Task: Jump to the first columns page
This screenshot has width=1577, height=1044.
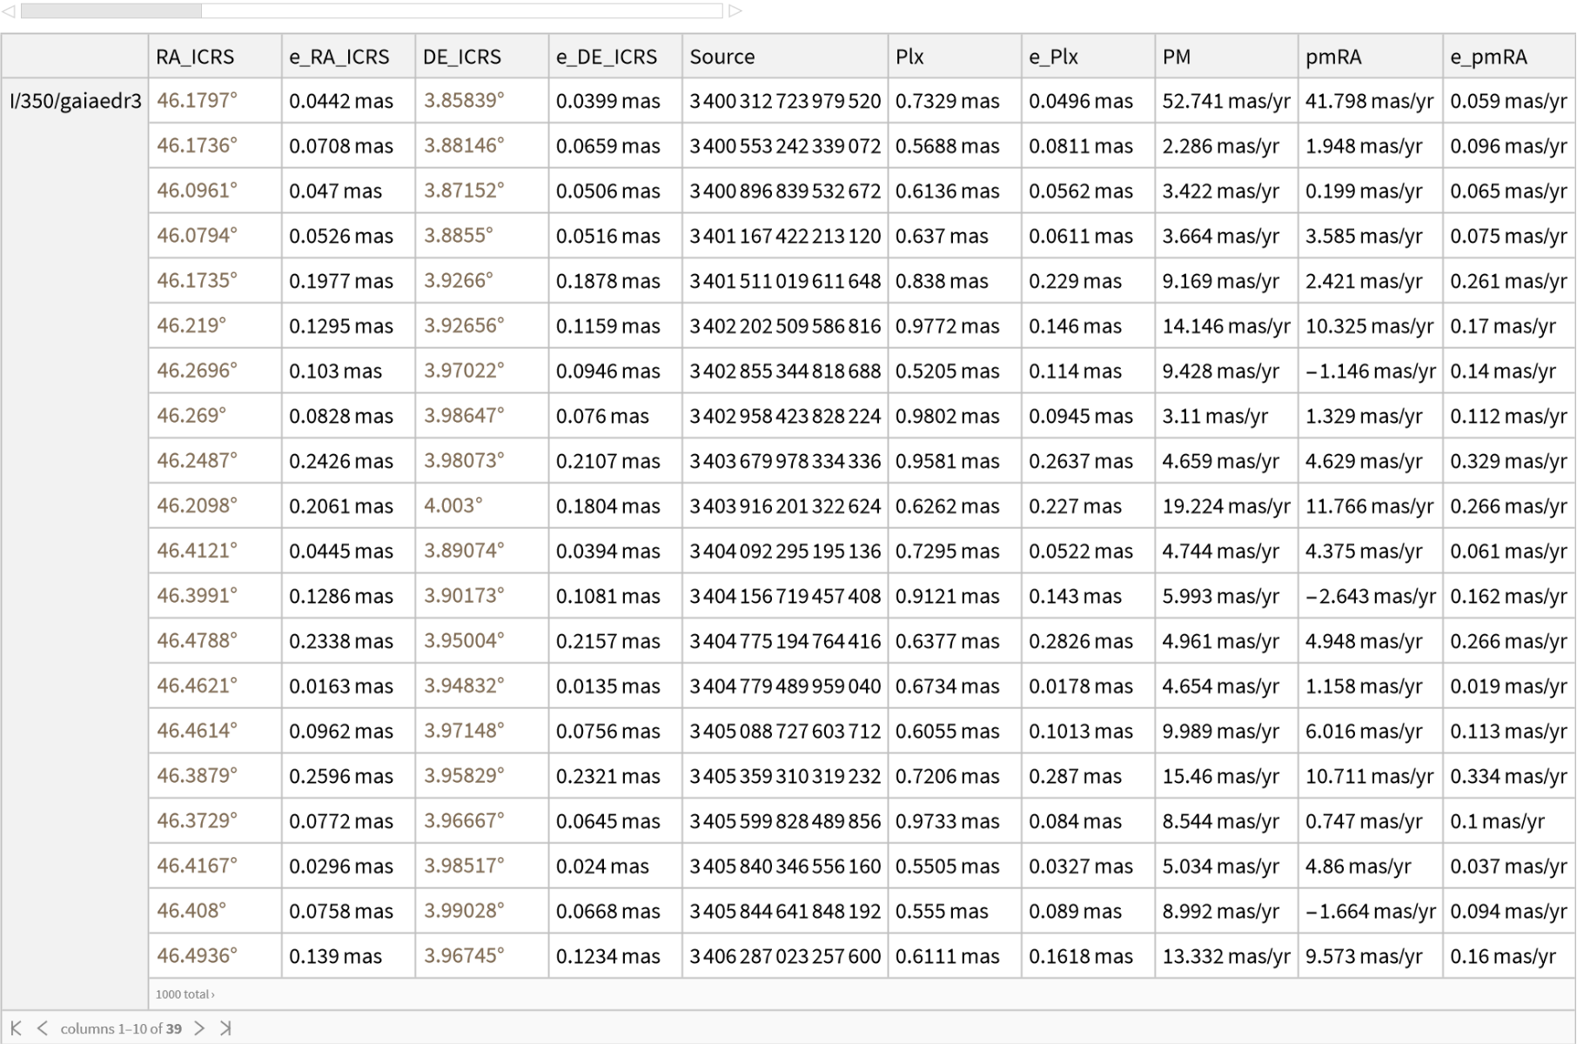Action: pos(16,1028)
